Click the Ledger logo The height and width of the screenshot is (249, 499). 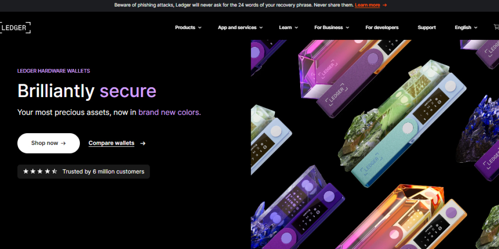click(15, 28)
